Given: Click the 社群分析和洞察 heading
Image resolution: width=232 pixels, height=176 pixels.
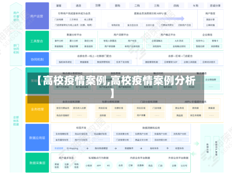Looking at the screenshot, I should tap(111, 102).
